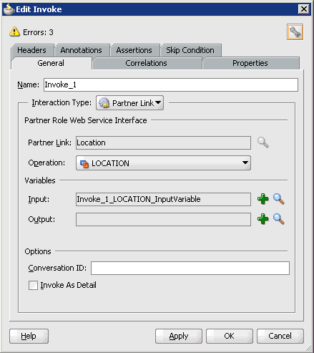Click the Edit Invoke title bar icon
The width and height of the screenshot is (314, 353).
coord(9,9)
